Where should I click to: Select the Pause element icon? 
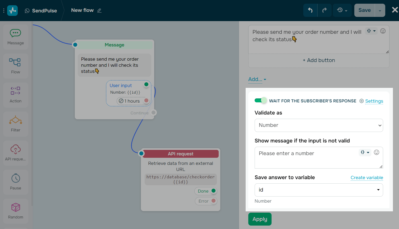click(15, 182)
